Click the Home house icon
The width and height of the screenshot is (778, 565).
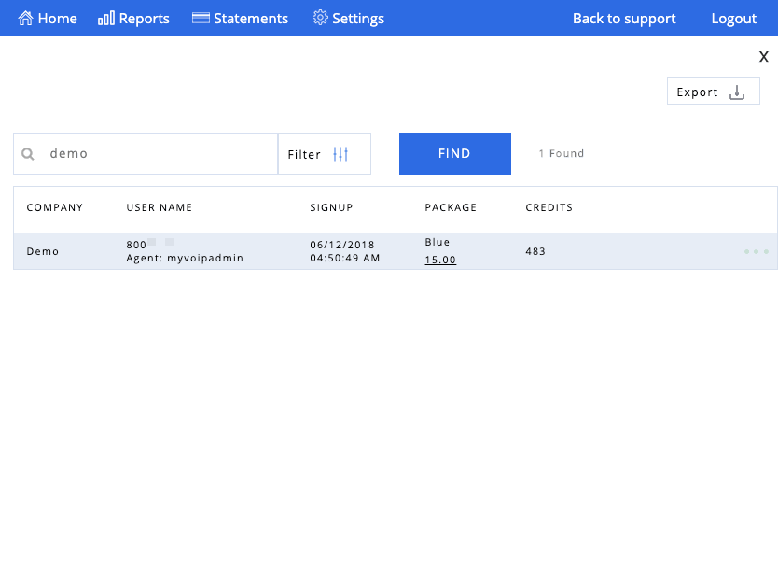(25, 19)
